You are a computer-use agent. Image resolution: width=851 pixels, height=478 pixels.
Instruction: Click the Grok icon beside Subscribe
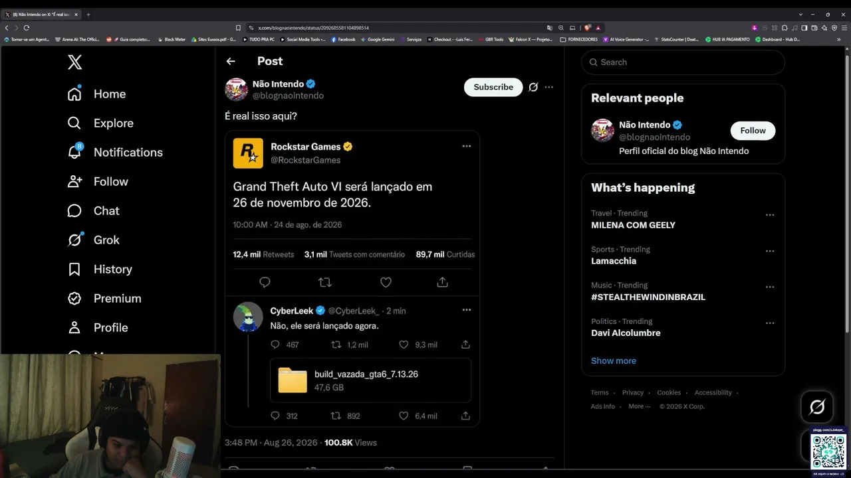(533, 87)
